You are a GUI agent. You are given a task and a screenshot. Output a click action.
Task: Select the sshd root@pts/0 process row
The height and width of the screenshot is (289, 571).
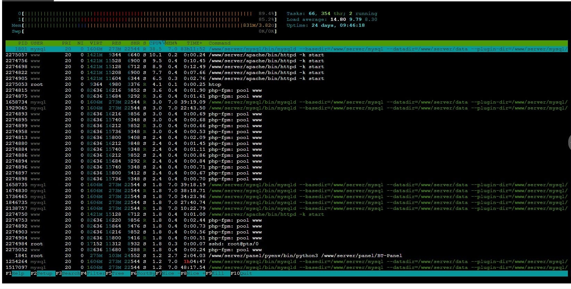[233, 244]
